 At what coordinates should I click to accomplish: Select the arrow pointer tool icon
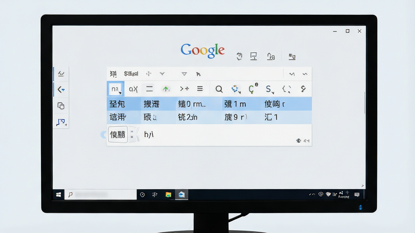pyautogui.click(x=198, y=74)
